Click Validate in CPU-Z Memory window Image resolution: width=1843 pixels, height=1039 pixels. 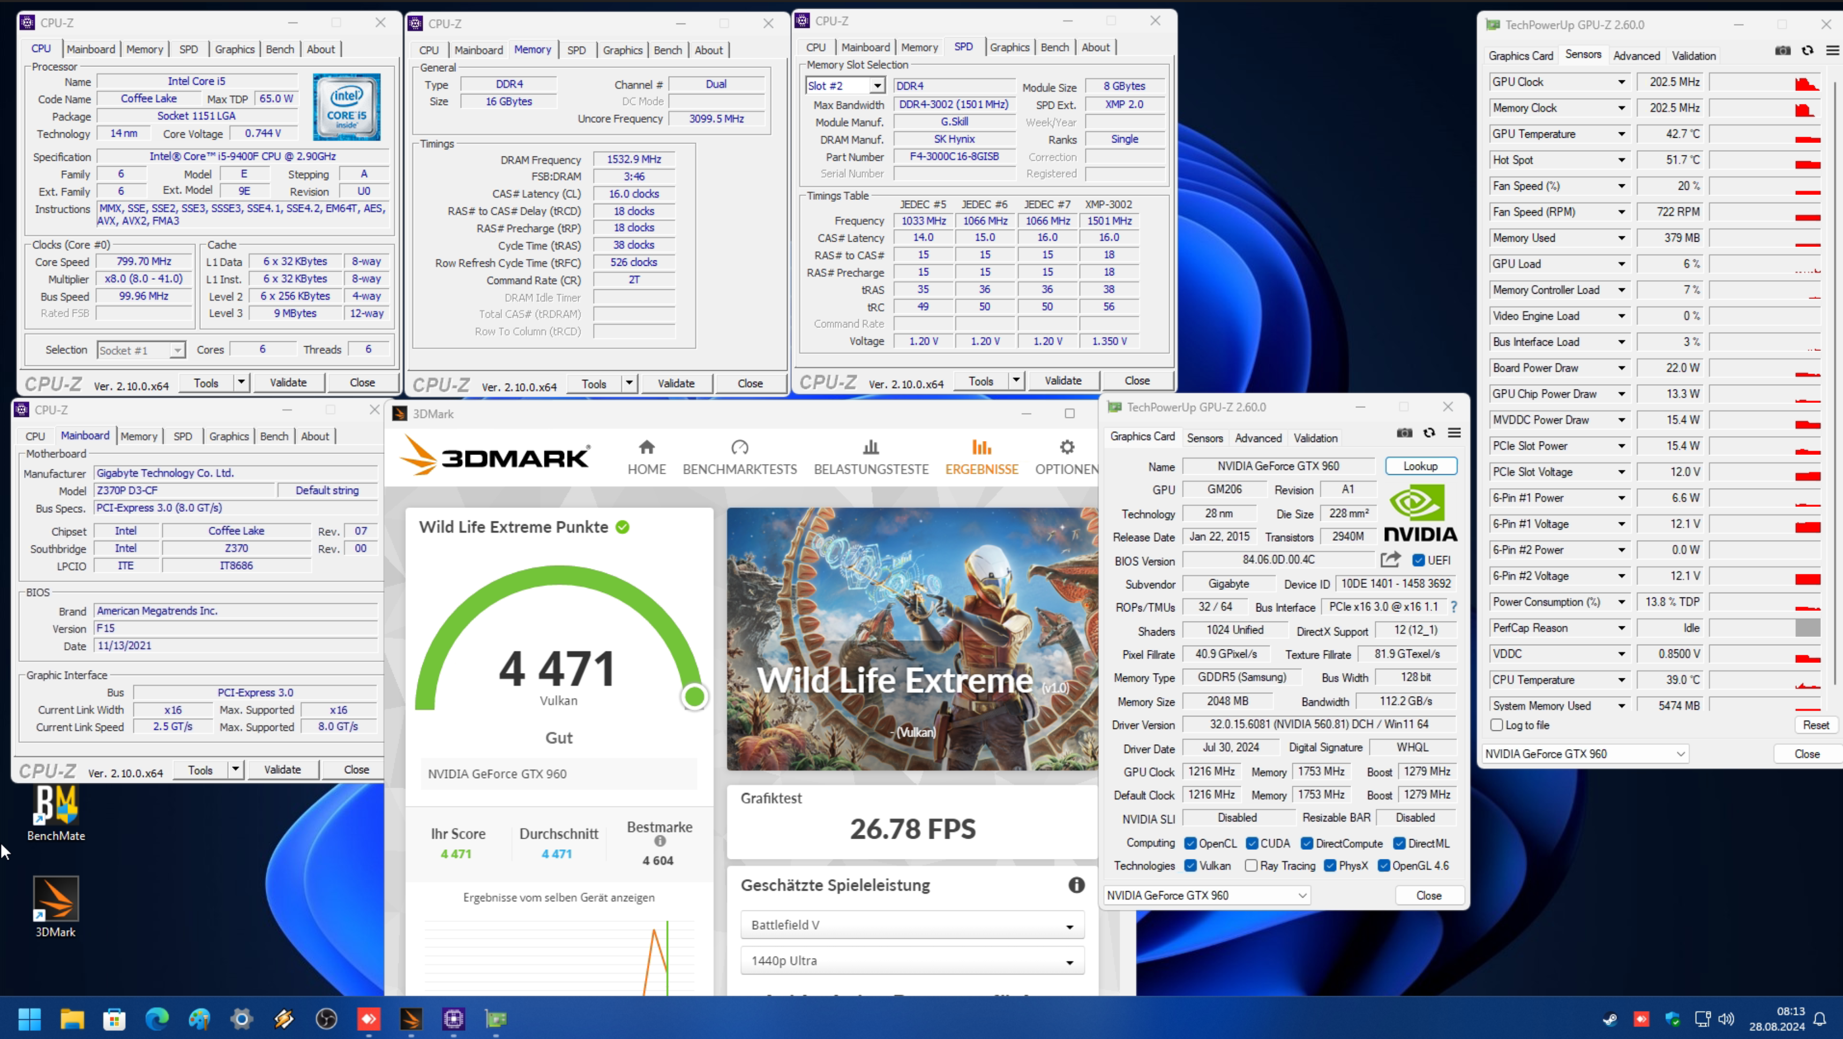coord(676,384)
